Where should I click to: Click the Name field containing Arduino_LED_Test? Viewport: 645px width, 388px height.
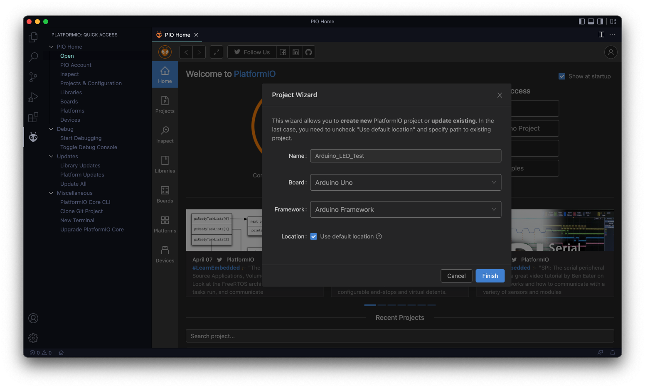pyautogui.click(x=406, y=156)
